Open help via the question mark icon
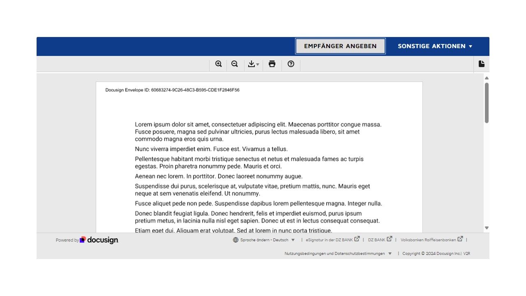The height and width of the screenshot is (296, 526). coord(291,64)
